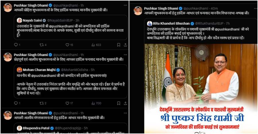Share the first tweet via share icon
Viewport: 258px width, 134px height.
click(125, 45)
